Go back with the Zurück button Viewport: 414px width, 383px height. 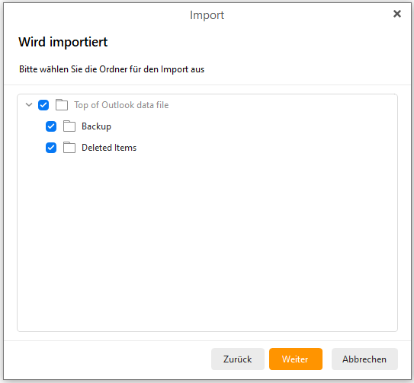238,359
